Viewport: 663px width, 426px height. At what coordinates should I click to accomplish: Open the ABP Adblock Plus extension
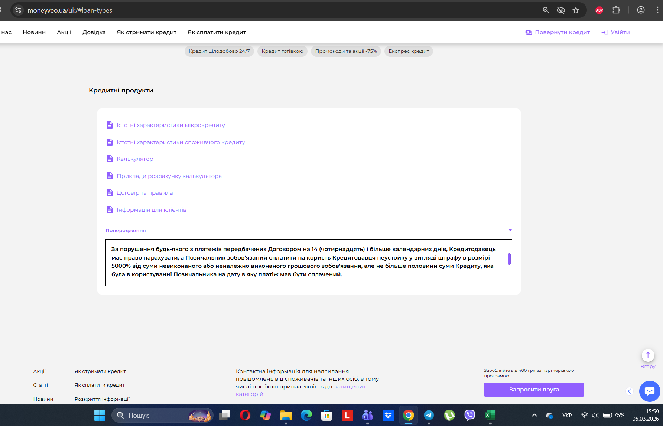[599, 10]
